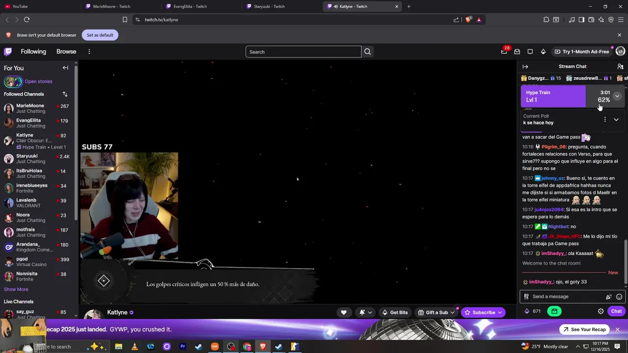Open a new browser tab
Viewport: 628px width, 353px height.
click(409, 6)
